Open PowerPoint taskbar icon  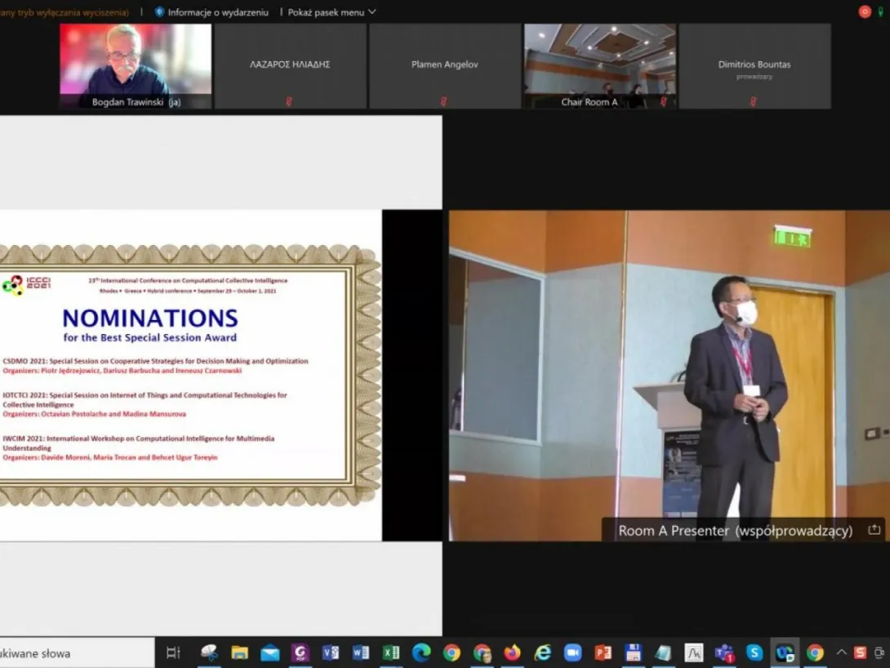pyautogui.click(x=603, y=652)
